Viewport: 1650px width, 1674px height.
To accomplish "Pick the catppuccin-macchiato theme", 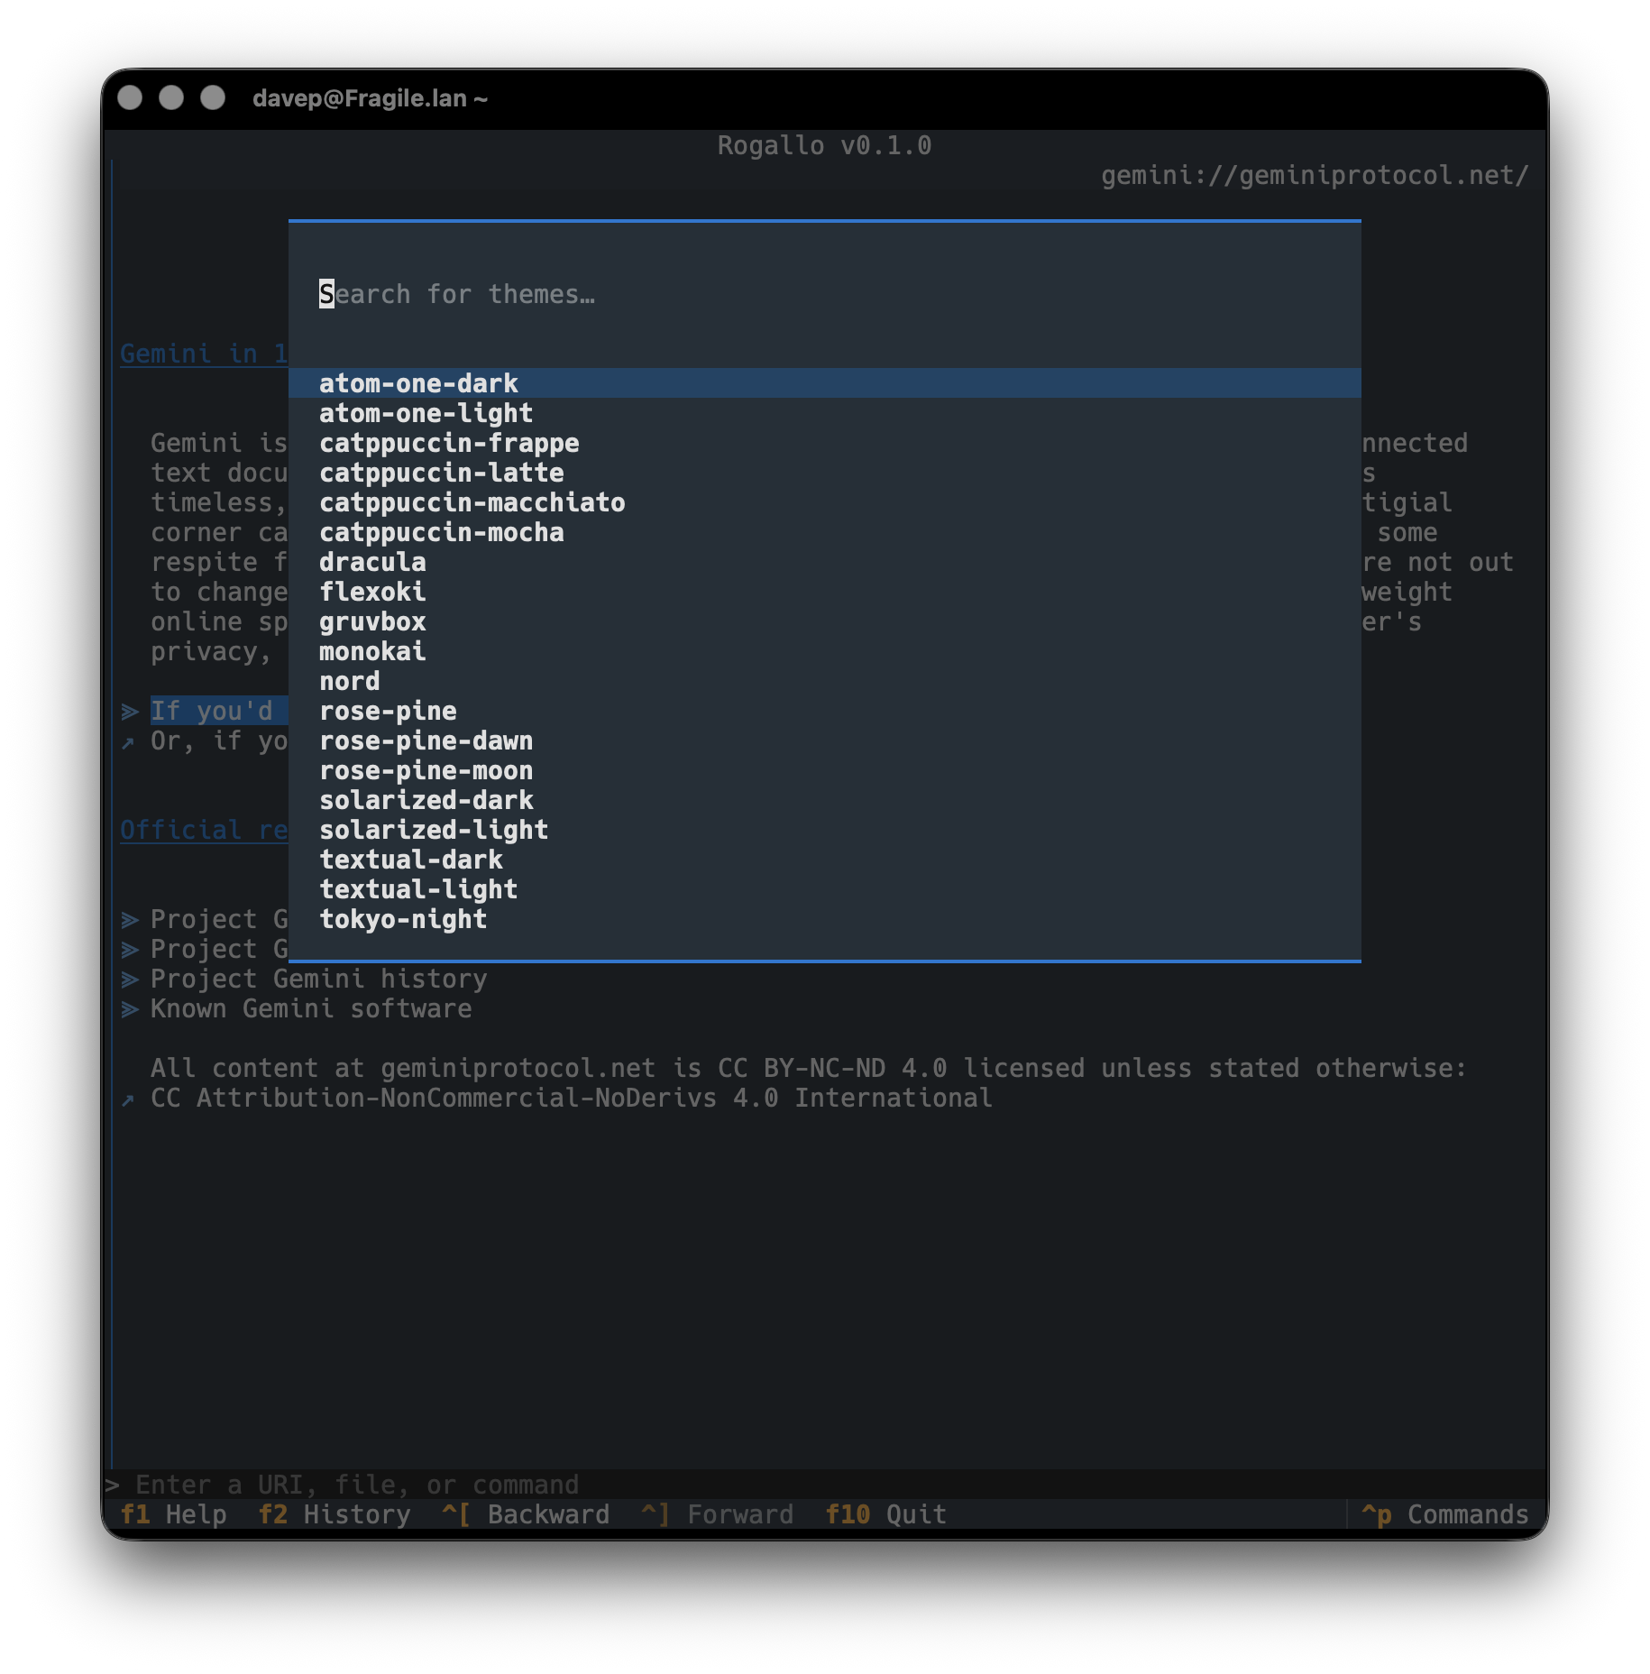I will (x=824, y=502).
